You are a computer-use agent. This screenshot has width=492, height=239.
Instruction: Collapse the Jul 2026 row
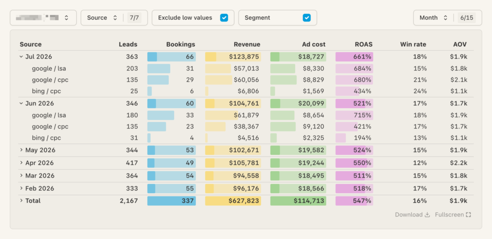(x=21, y=57)
